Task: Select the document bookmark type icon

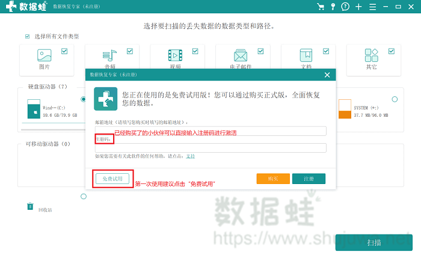Action: (306, 55)
